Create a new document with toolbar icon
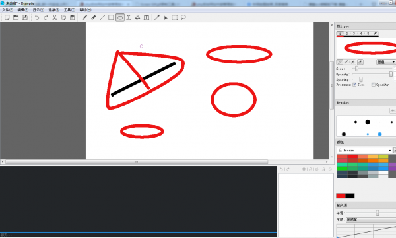The height and width of the screenshot is (238, 396). pyautogui.click(x=7, y=17)
